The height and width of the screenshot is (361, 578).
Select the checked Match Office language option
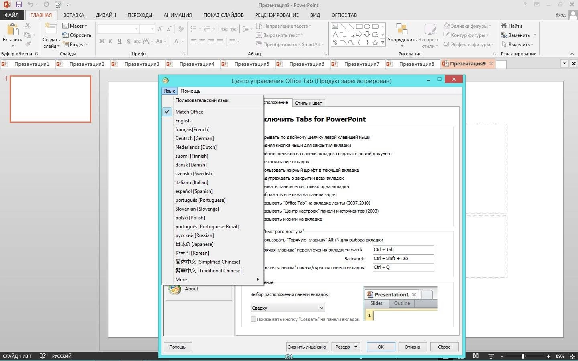(212, 112)
